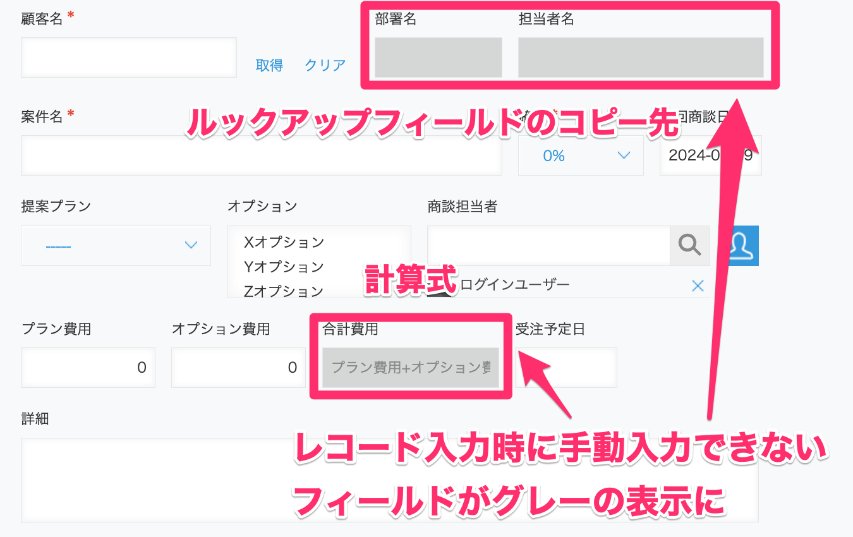853x537 pixels.
Task: Click the 商談担当者 search magnifier icon
Action: 689,246
